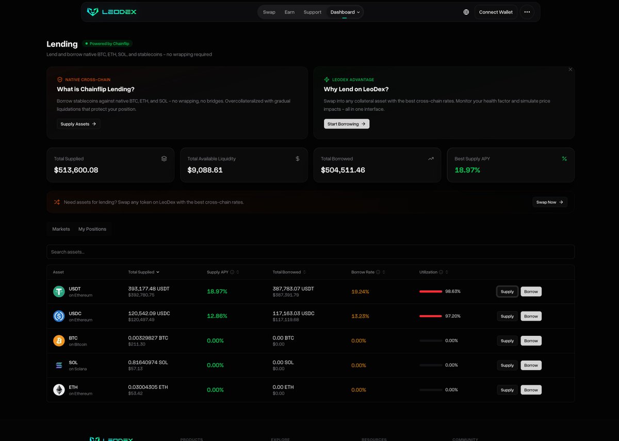Click 12.86% USDC supply APY
Image resolution: width=619 pixels, height=441 pixels.
coord(217,316)
